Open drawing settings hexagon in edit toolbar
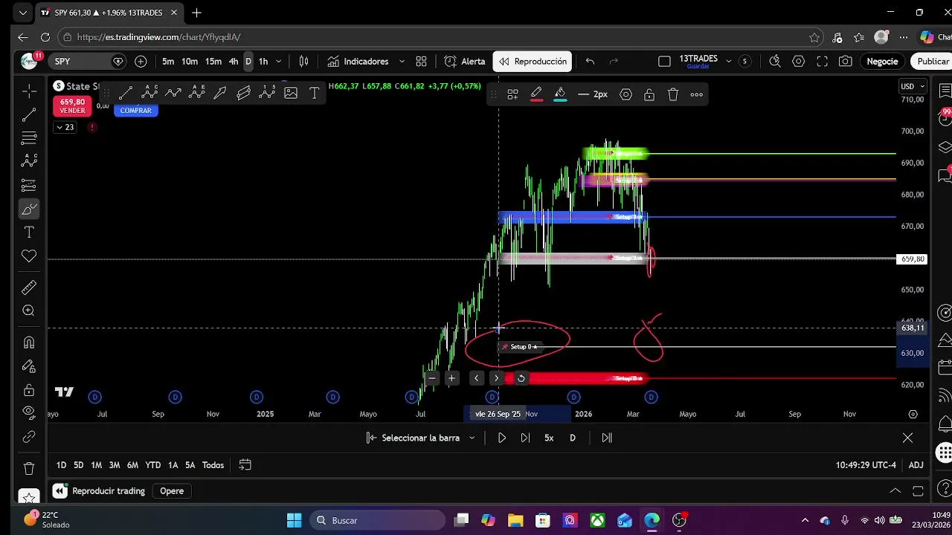The image size is (952, 535). (625, 94)
